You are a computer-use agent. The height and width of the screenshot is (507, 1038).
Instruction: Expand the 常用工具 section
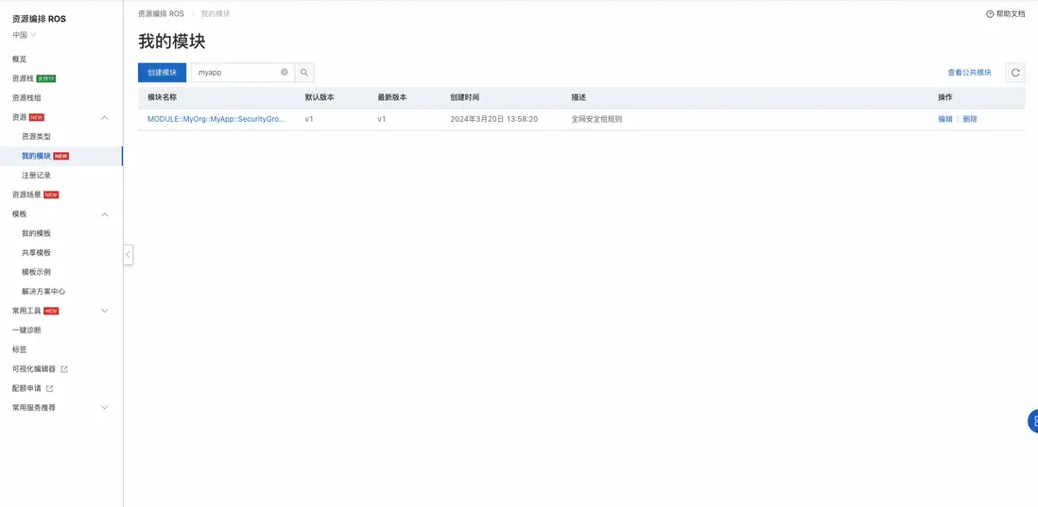click(105, 311)
